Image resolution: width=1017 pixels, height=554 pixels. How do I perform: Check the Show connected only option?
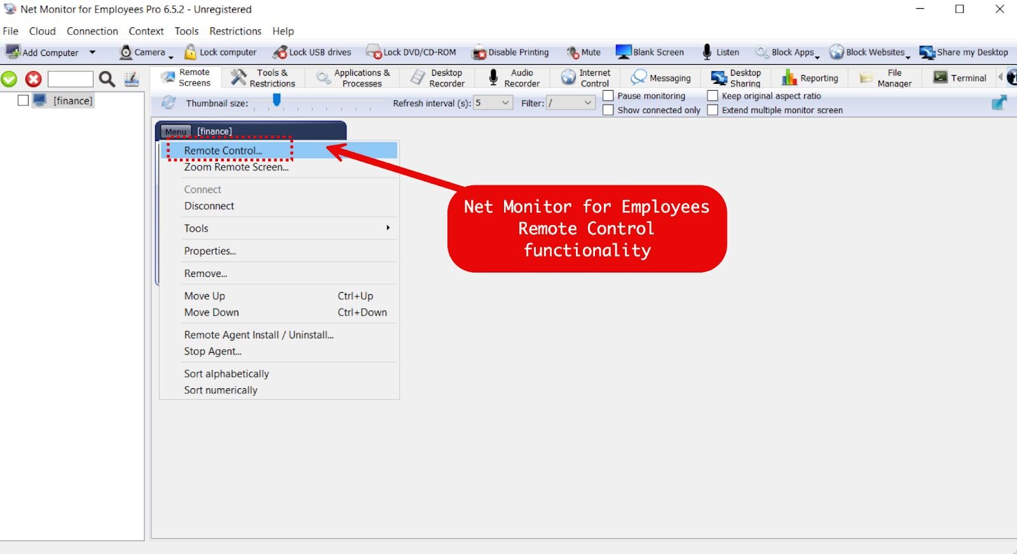tap(608, 110)
